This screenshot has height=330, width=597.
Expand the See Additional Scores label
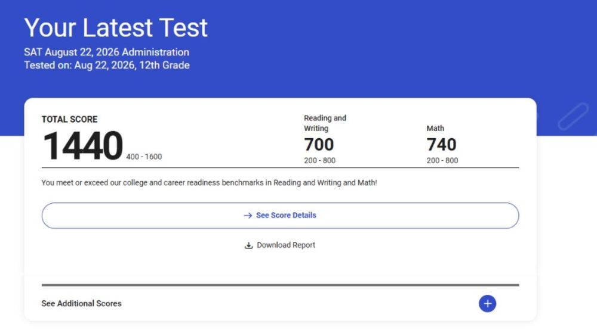pos(81,303)
